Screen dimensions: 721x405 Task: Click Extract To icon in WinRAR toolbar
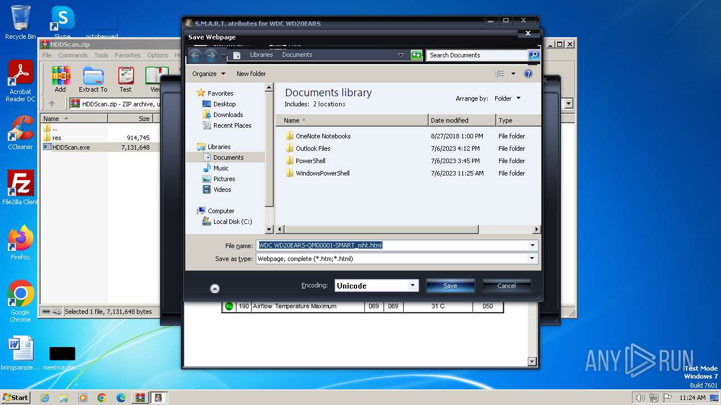click(x=93, y=79)
